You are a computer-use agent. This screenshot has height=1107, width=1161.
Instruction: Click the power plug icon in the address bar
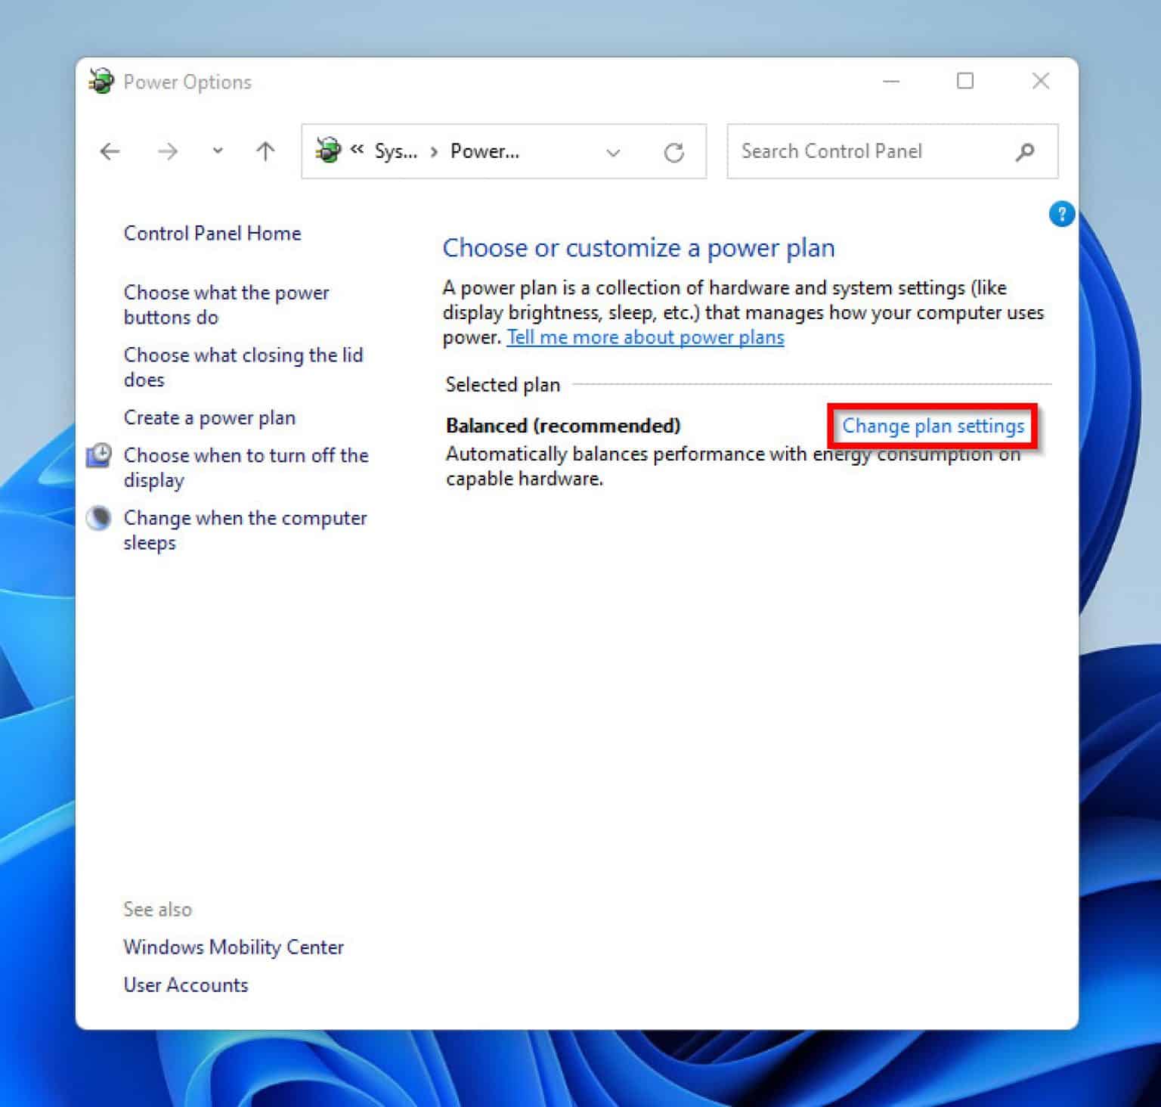(328, 150)
